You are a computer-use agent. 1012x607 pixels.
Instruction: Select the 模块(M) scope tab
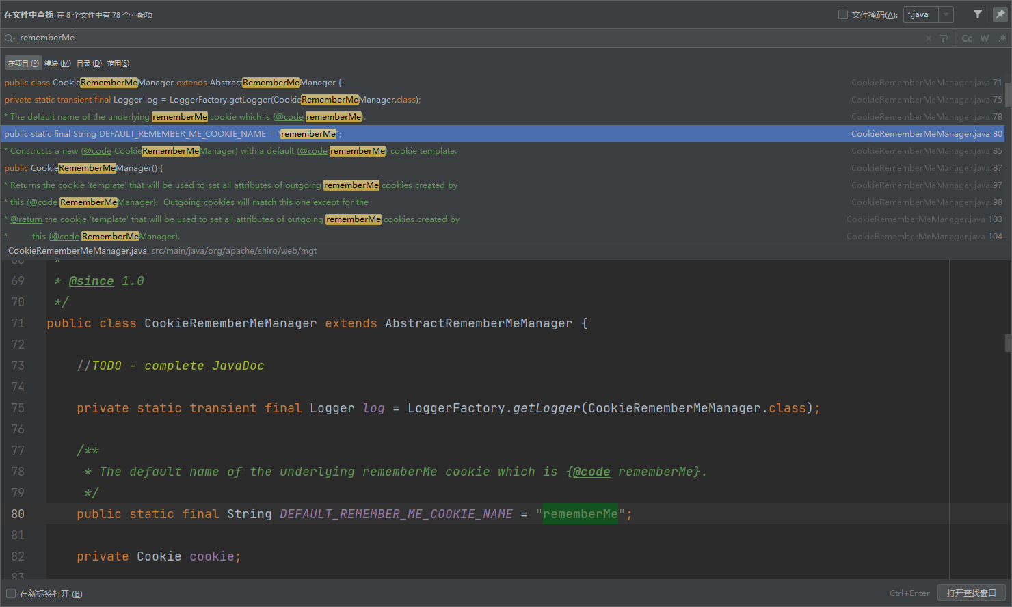click(x=57, y=64)
